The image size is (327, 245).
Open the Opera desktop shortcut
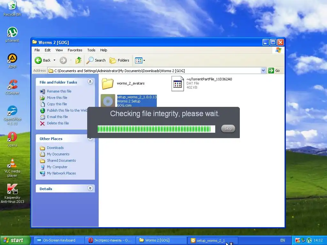click(x=12, y=139)
